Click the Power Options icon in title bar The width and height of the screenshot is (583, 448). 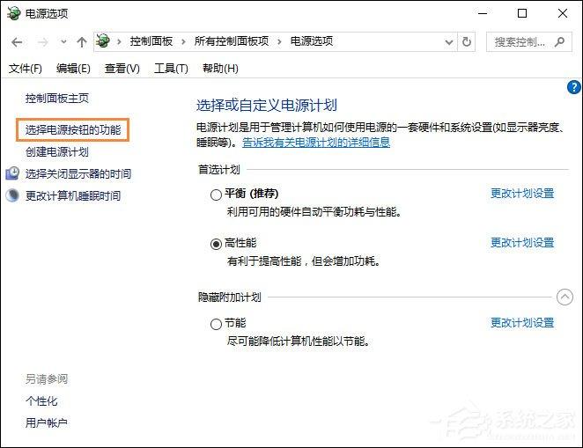(x=14, y=14)
